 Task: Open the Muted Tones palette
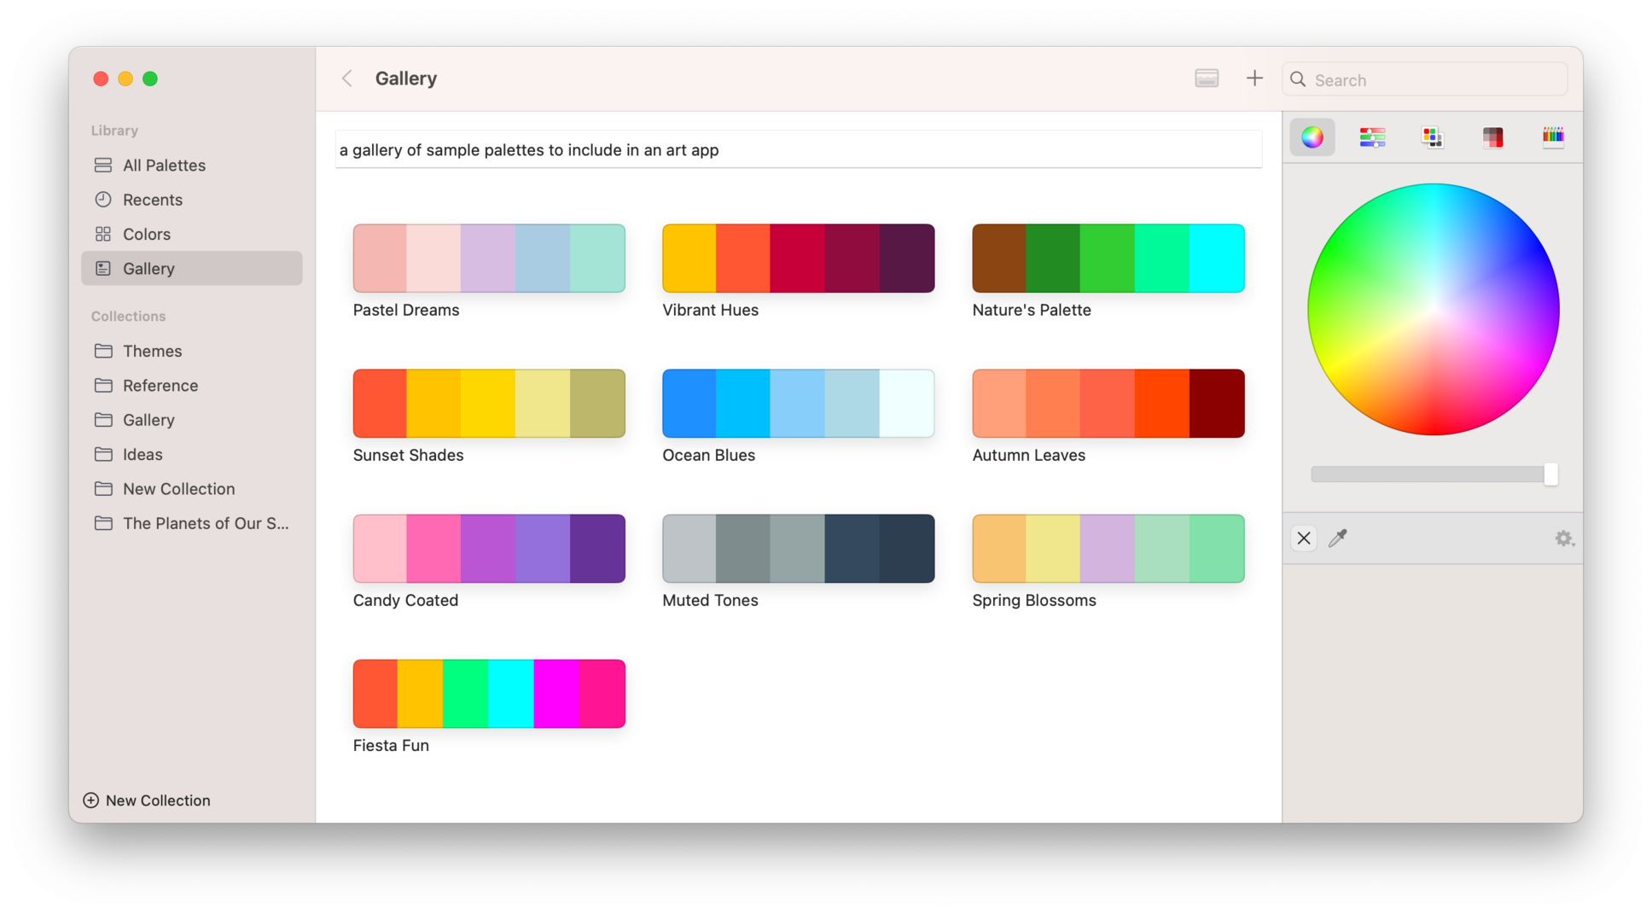coord(799,549)
